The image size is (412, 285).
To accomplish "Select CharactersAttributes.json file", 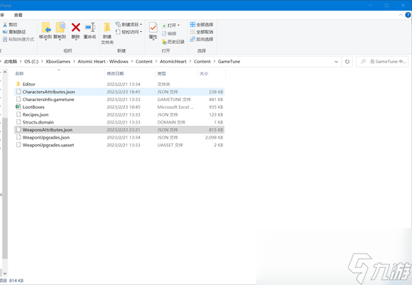I will (119, 92).
